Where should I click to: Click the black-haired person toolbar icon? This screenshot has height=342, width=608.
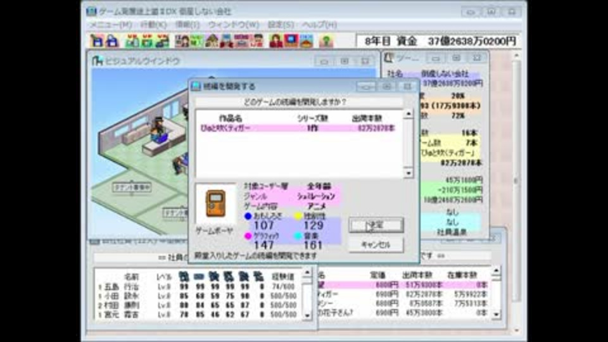[256, 41]
